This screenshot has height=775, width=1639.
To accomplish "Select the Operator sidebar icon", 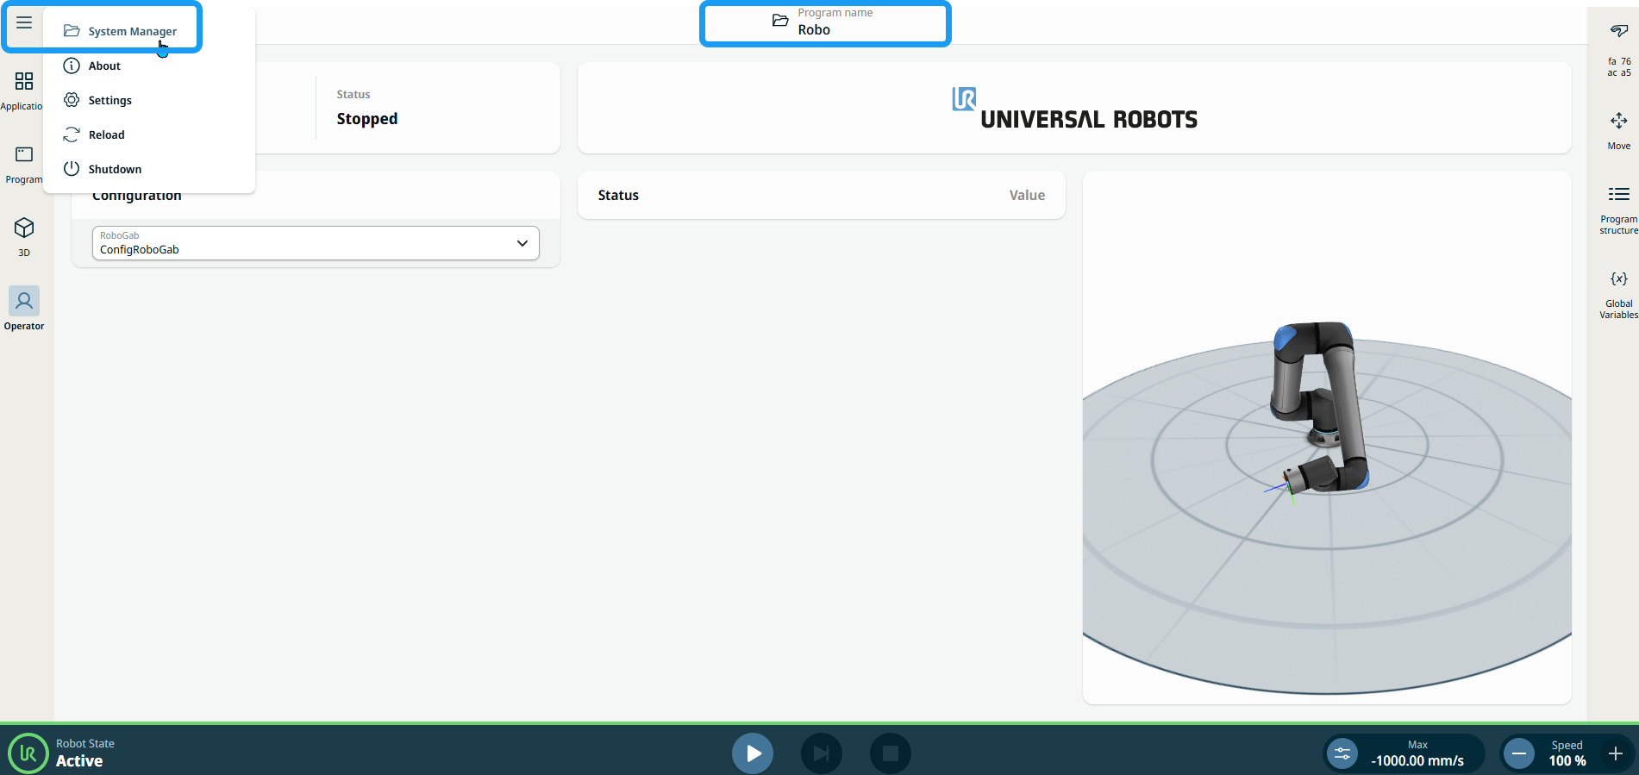I will [24, 309].
